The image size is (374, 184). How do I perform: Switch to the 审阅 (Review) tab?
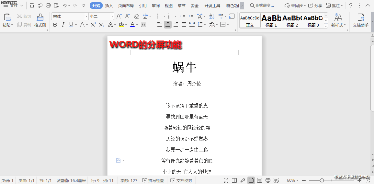pyautogui.click(x=156, y=6)
